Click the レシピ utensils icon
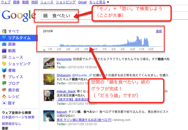The width and height of the screenshot is (188, 130). [x=4, y=96]
